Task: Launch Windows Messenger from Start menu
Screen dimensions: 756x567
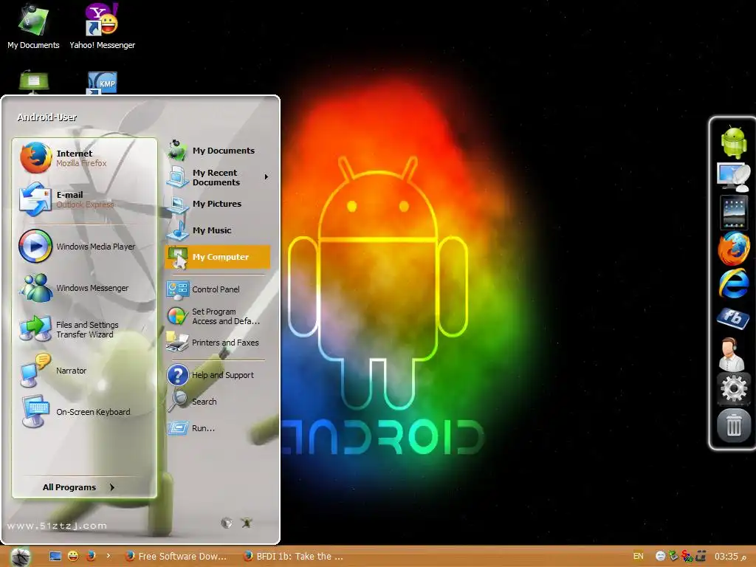Action: click(x=84, y=288)
